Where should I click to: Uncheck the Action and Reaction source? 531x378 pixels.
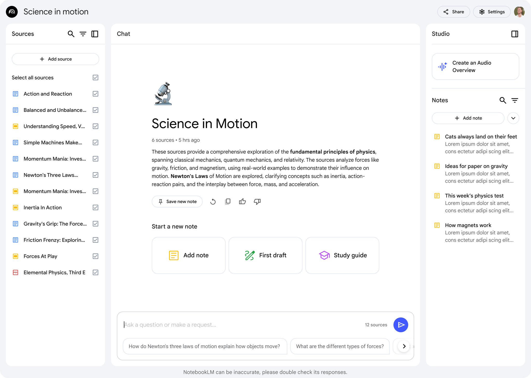(x=95, y=94)
